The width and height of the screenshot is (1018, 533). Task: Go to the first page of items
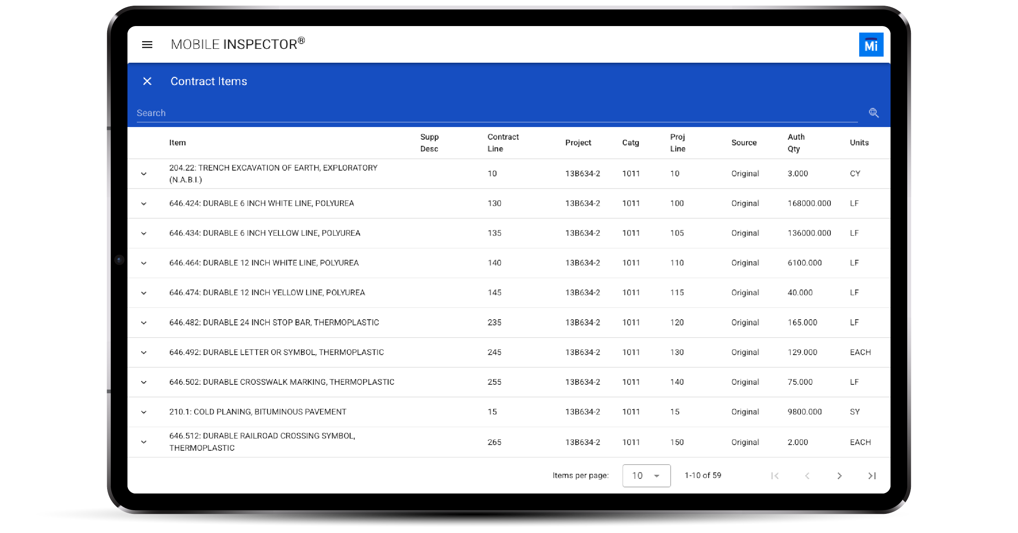(774, 476)
